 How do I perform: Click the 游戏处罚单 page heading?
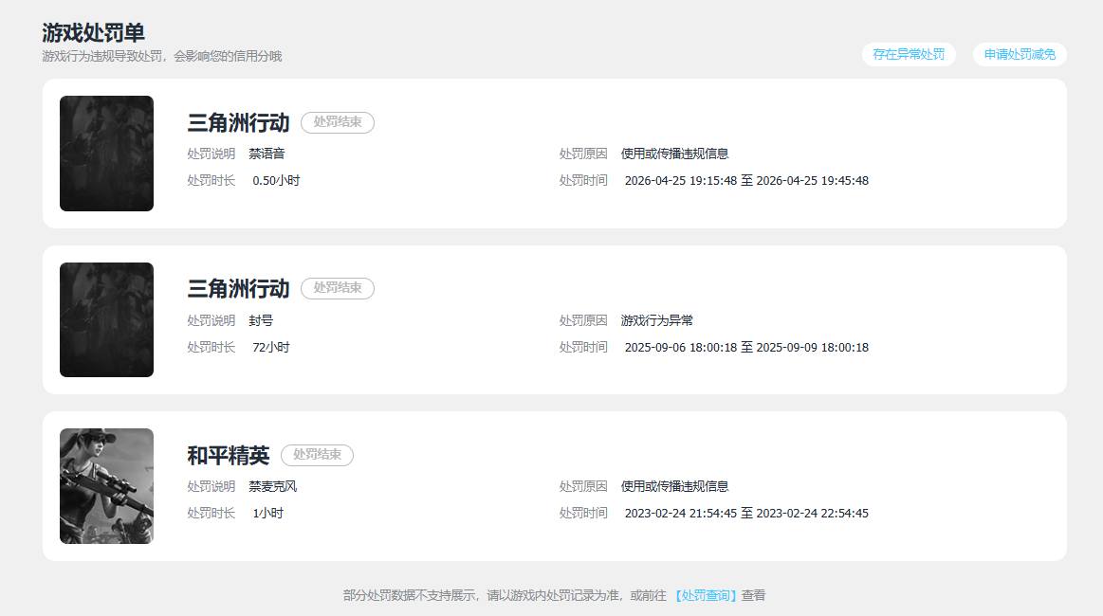tap(94, 32)
